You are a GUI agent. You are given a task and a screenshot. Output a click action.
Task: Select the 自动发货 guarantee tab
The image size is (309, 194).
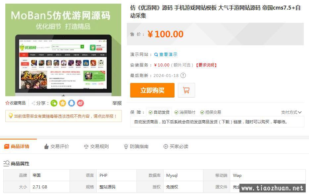(x=159, y=112)
